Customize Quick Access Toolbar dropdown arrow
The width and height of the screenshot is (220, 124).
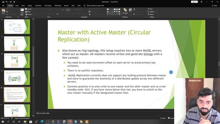pyautogui.click(x=18, y=2)
